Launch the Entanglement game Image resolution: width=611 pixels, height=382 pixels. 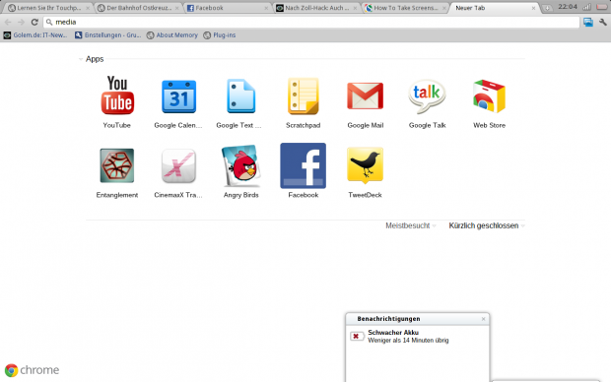117,165
